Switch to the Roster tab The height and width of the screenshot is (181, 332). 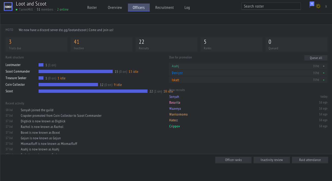pyautogui.click(x=92, y=8)
